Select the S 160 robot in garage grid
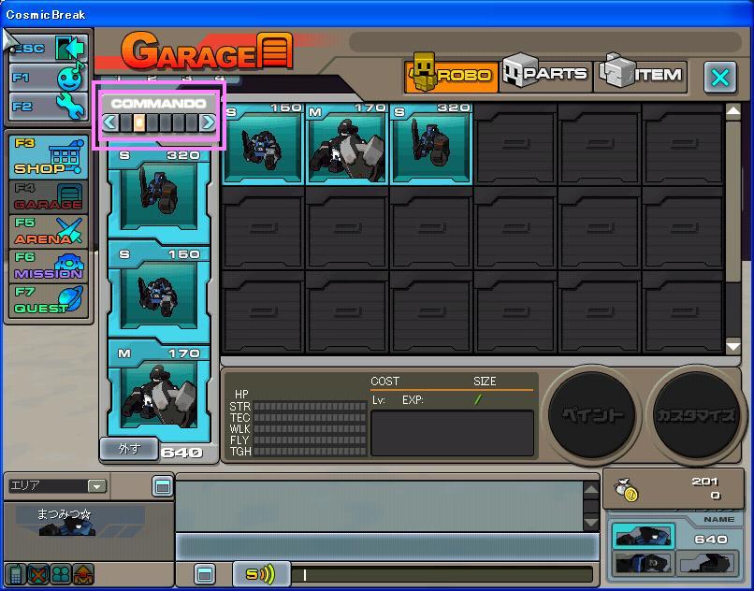 click(x=263, y=144)
